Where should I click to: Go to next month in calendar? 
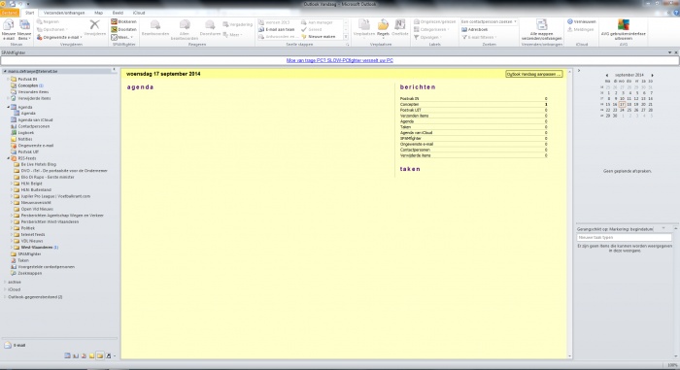coord(652,75)
